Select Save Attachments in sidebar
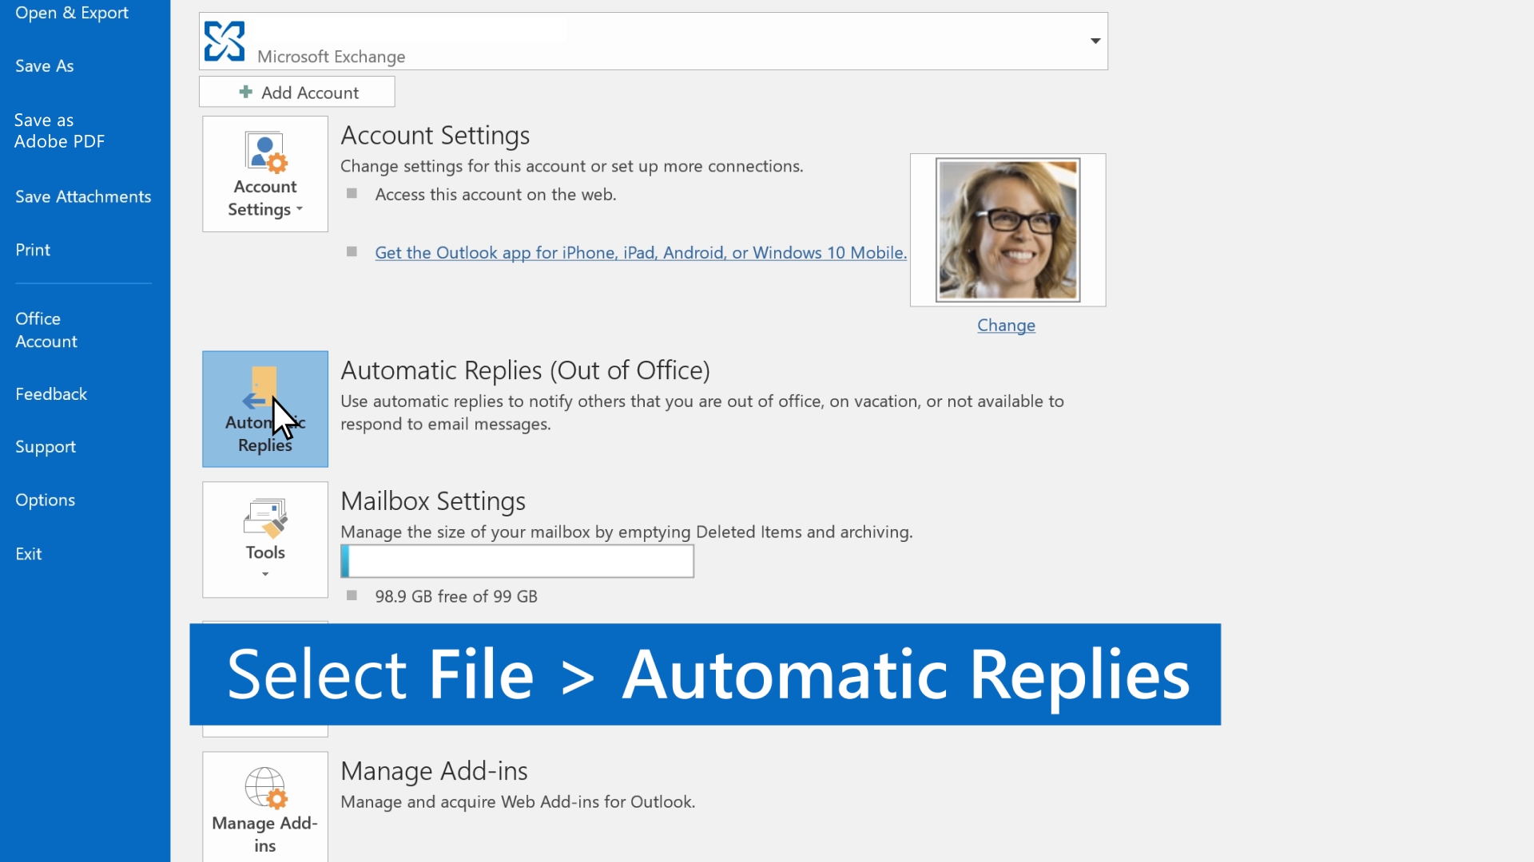The height and width of the screenshot is (862, 1534). (83, 196)
